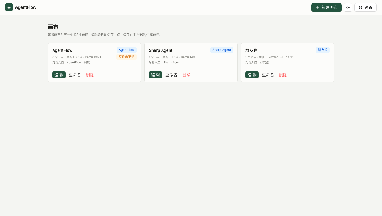Viewport: 382px width, 216px height.
Task: Click text "对话入口: 群友腔"
Action: tap(257, 62)
